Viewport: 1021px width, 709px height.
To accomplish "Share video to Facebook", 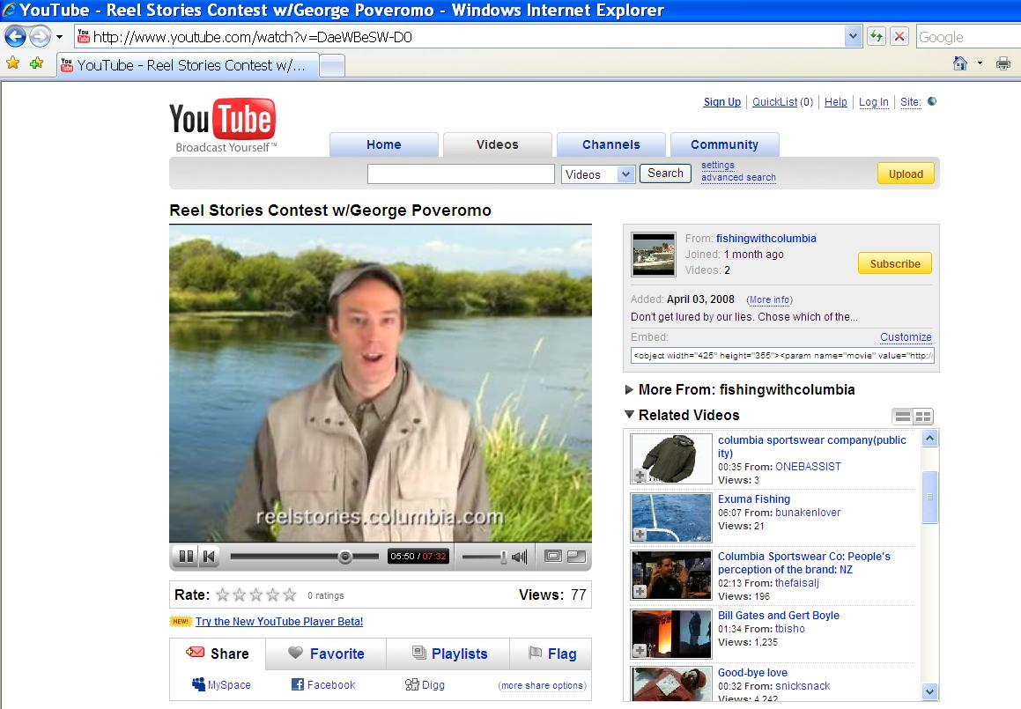I will point(323,685).
